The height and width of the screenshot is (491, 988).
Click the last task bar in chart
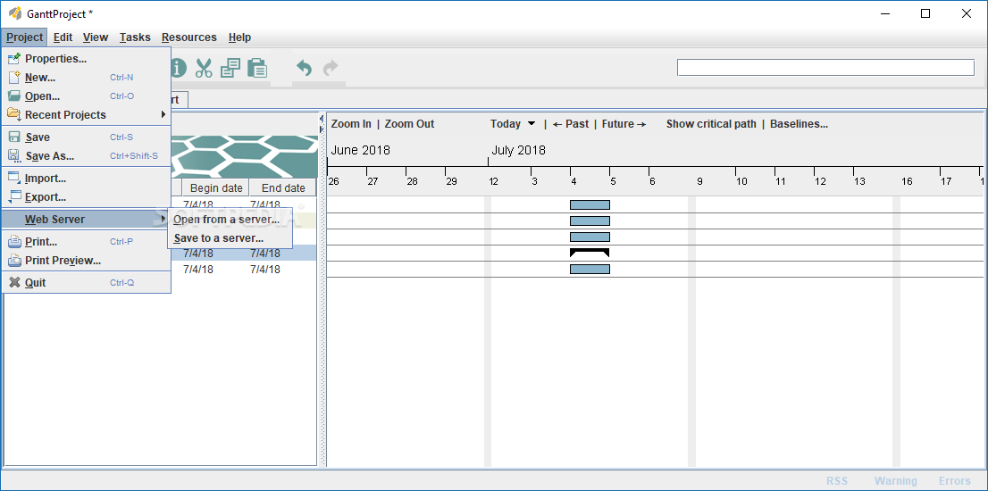[x=590, y=269]
